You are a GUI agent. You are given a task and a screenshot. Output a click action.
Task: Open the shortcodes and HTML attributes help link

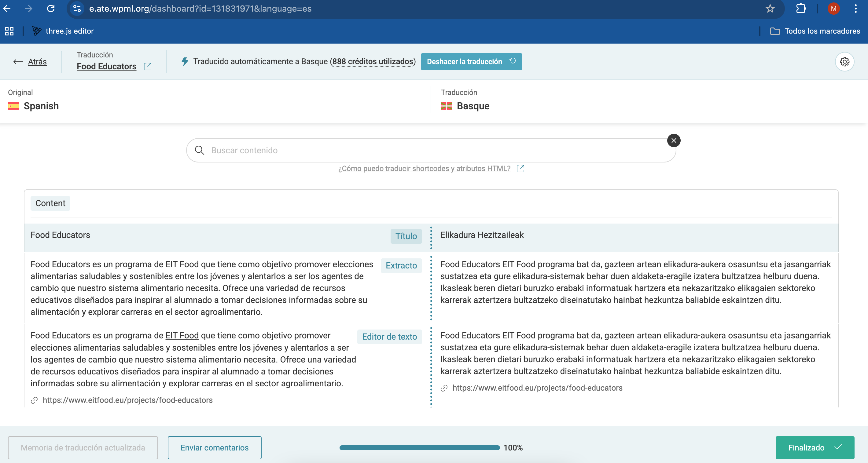tap(424, 168)
